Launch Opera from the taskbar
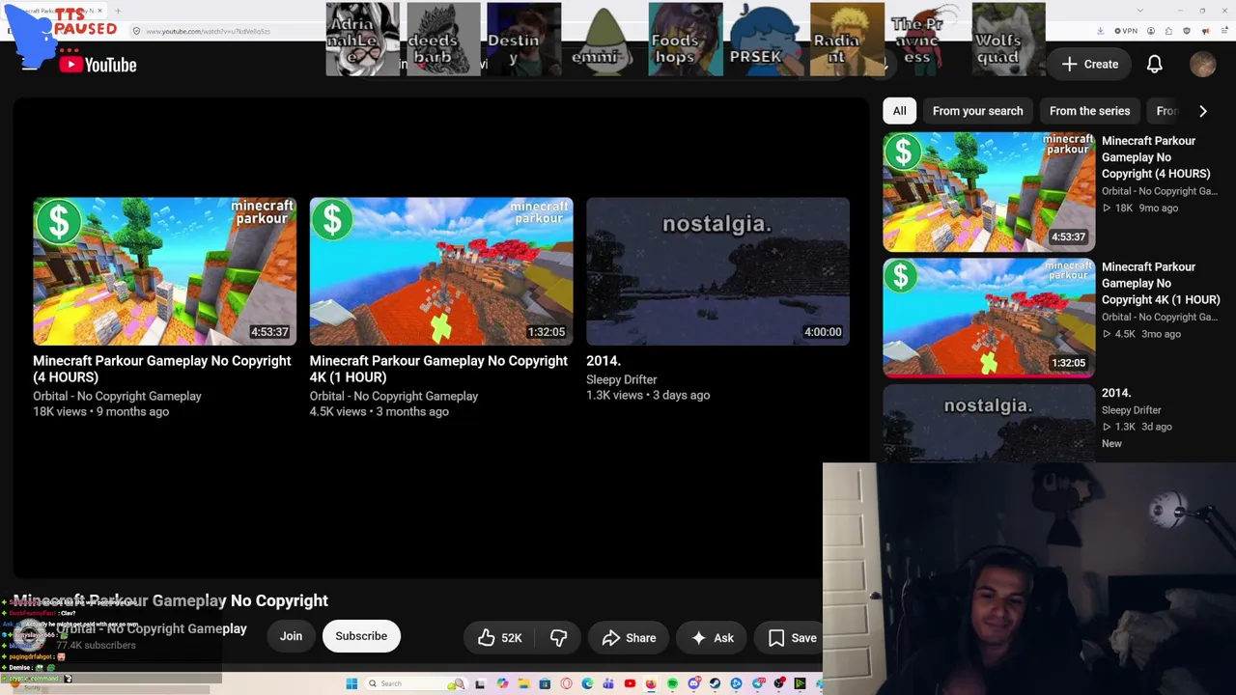This screenshot has height=695, width=1236. 566,683
